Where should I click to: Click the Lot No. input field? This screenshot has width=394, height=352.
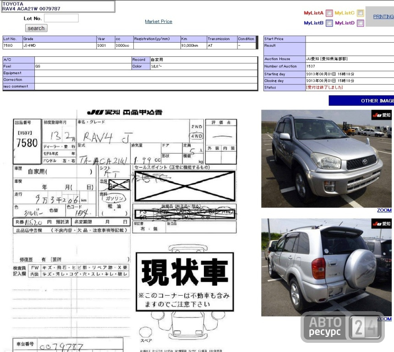click(x=61, y=18)
